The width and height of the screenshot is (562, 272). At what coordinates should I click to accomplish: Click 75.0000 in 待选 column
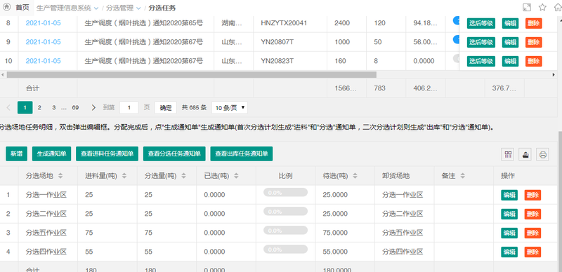coord(335,233)
